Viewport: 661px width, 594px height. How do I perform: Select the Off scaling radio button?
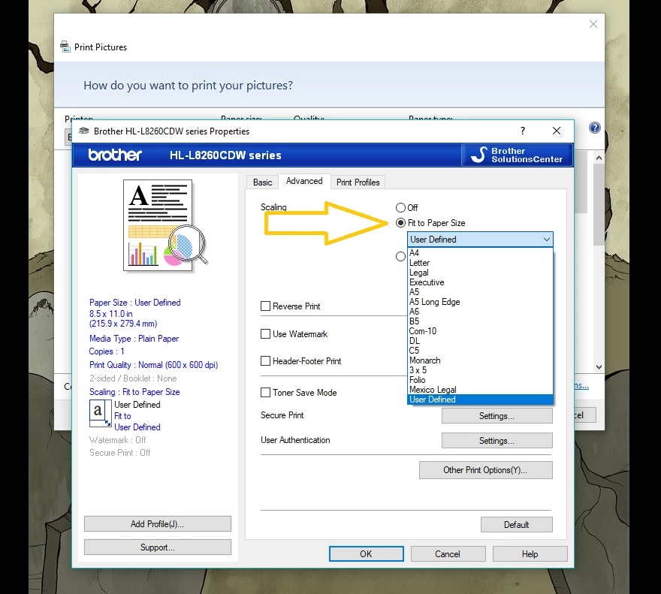pyautogui.click(x=400, y=207)
